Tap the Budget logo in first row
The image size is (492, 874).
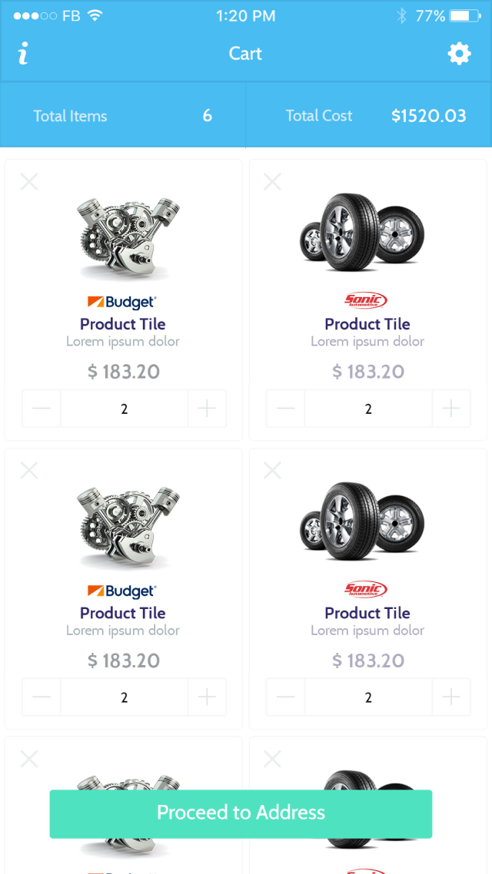(122, 302)
